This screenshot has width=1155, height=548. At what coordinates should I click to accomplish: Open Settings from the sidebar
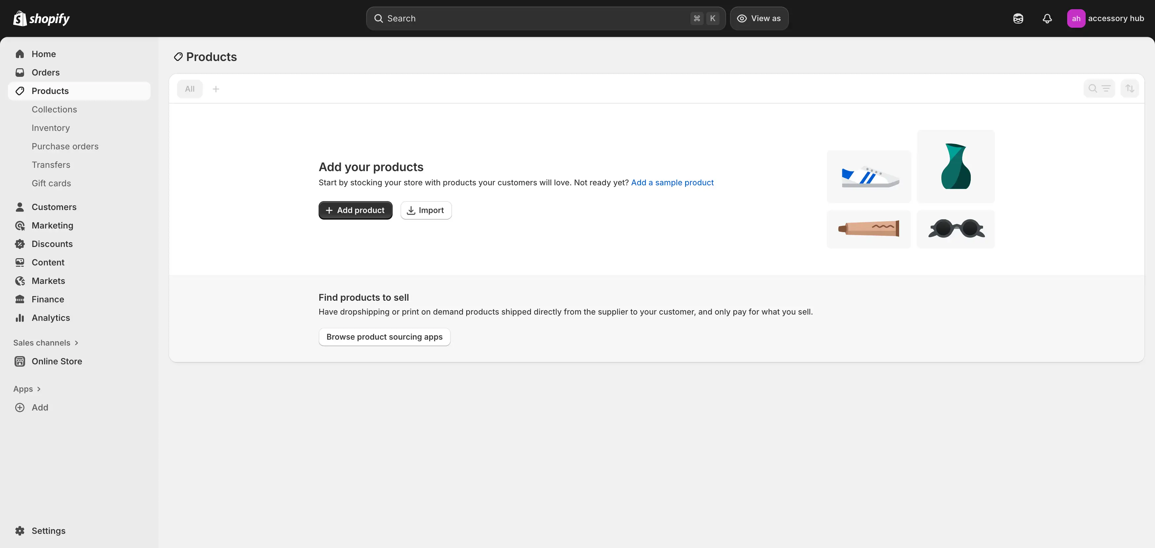tap(48, 530)
